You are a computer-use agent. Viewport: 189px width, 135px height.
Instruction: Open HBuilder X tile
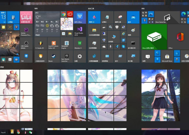pos(80,43)
